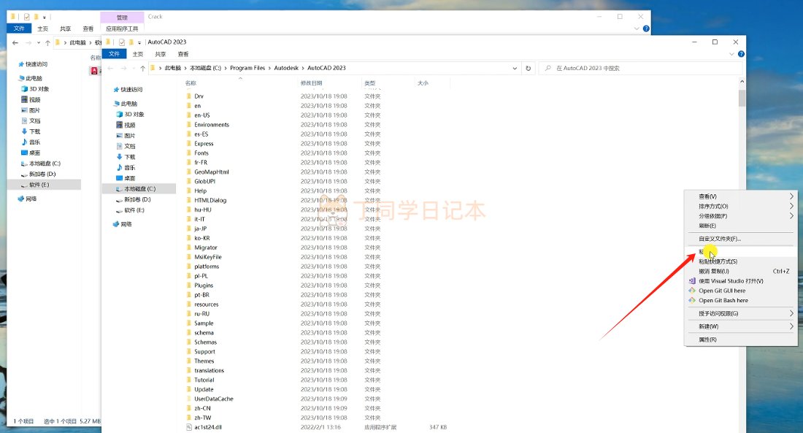Image resolution: width=803 pixels, height=433 pixels.
Task: Click the search box for AutoCAD 2023
Action: pyautogui.click(x=642, y=68)
